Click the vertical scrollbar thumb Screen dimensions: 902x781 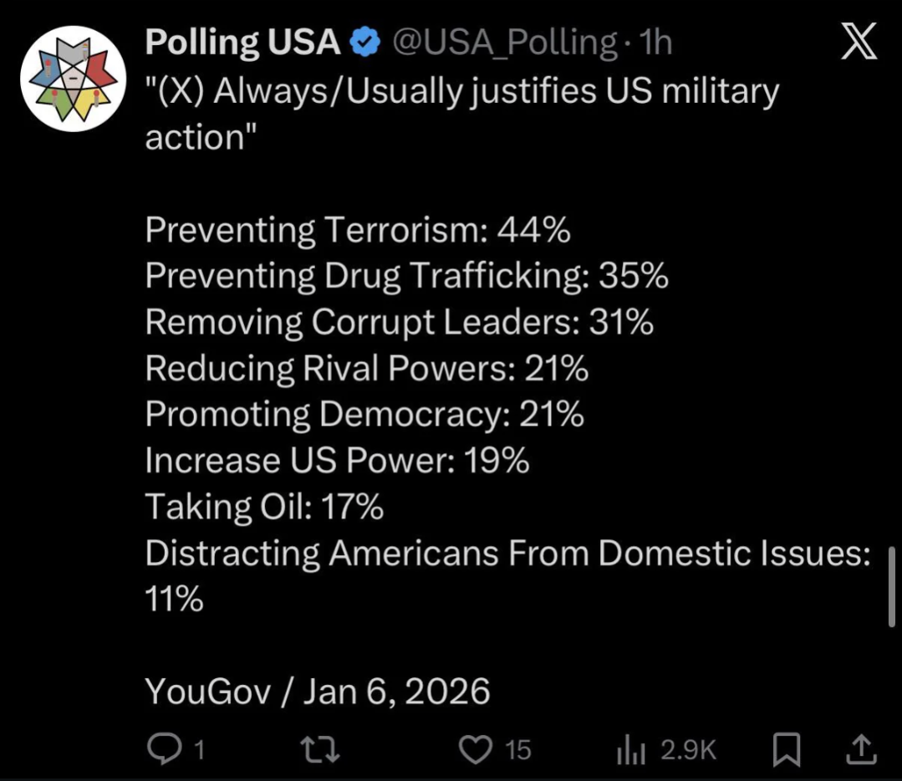(x=891, y=586)
